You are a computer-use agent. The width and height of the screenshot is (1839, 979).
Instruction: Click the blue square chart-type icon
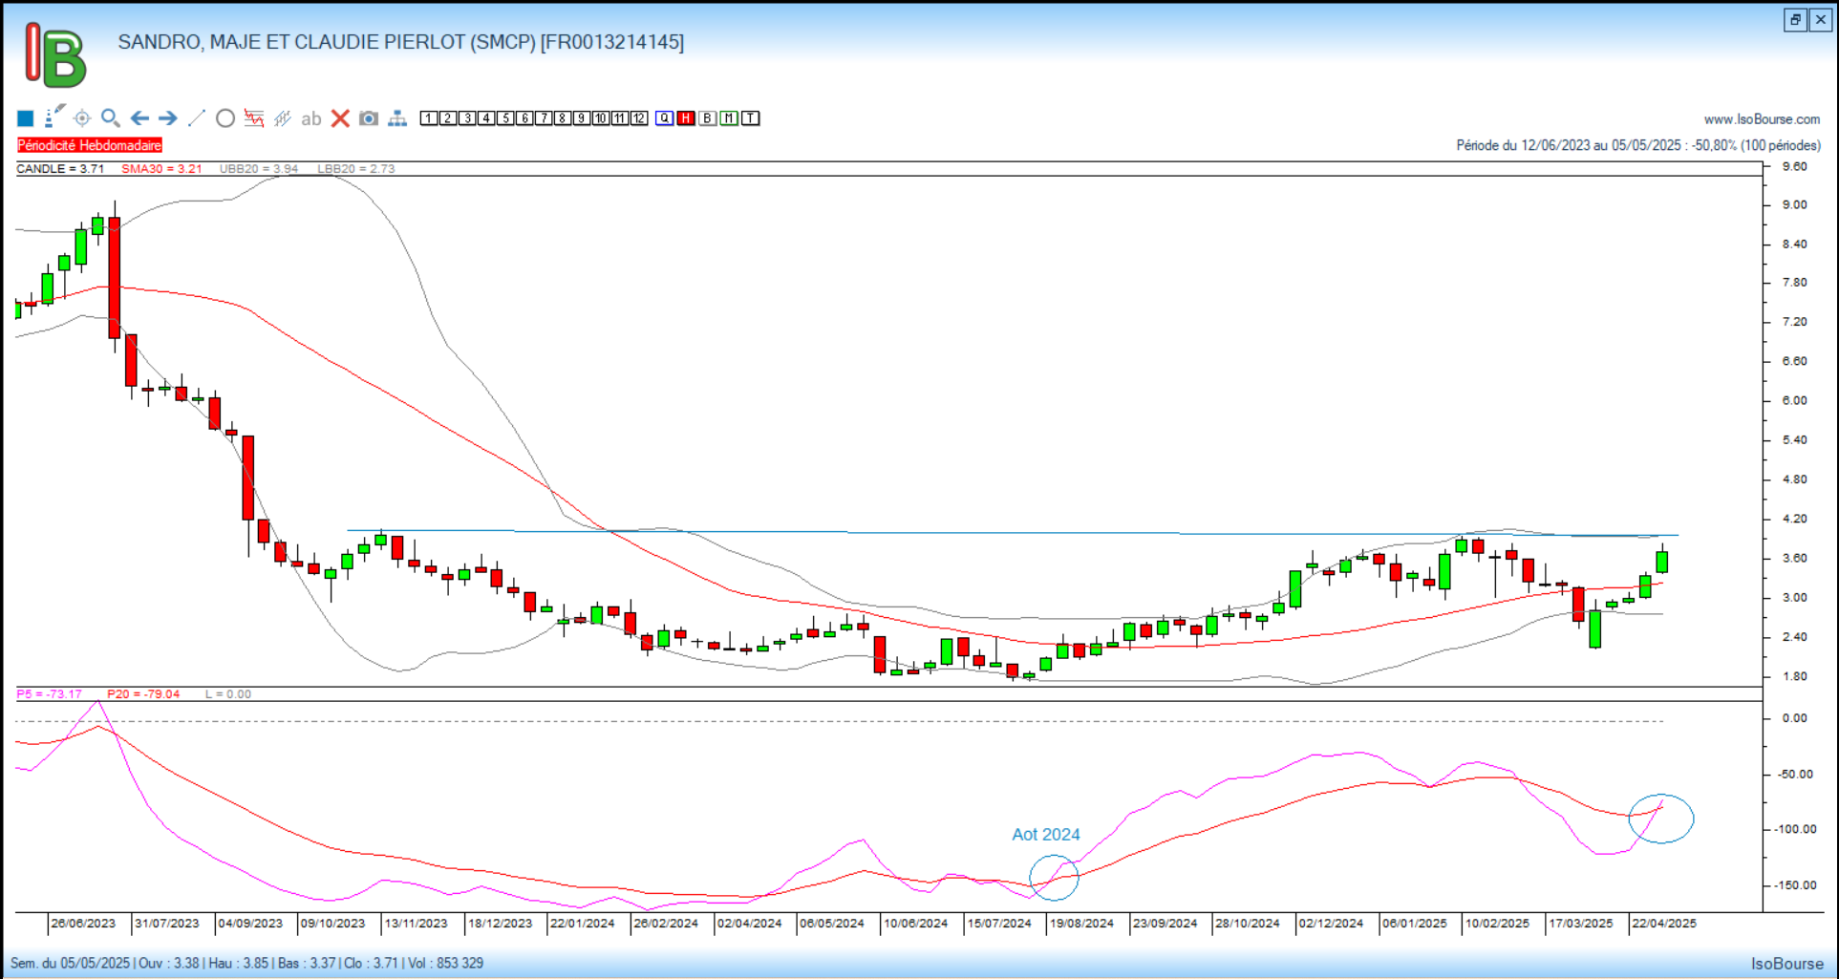tap(26, 118)
